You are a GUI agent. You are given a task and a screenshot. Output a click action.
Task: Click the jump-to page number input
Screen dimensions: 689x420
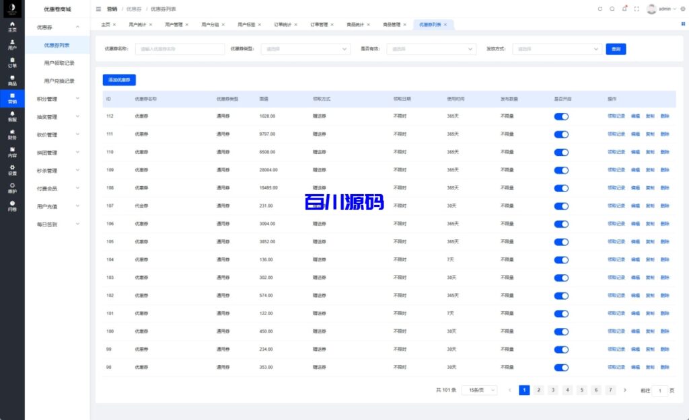pos(660,390)
